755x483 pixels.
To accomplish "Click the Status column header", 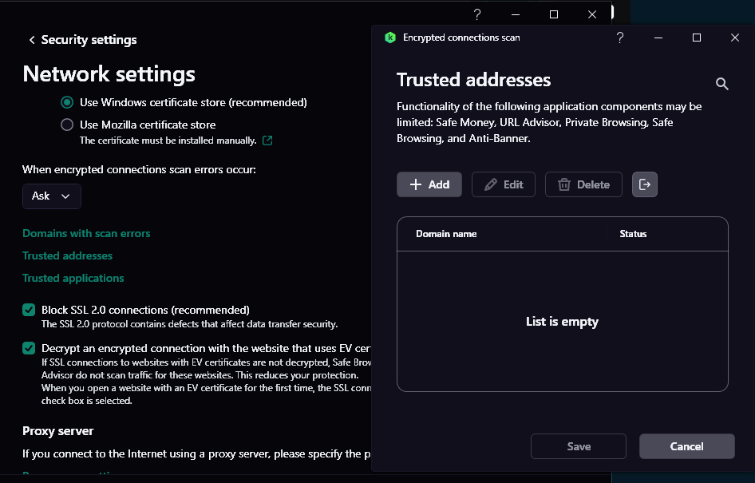I will 633,234.
